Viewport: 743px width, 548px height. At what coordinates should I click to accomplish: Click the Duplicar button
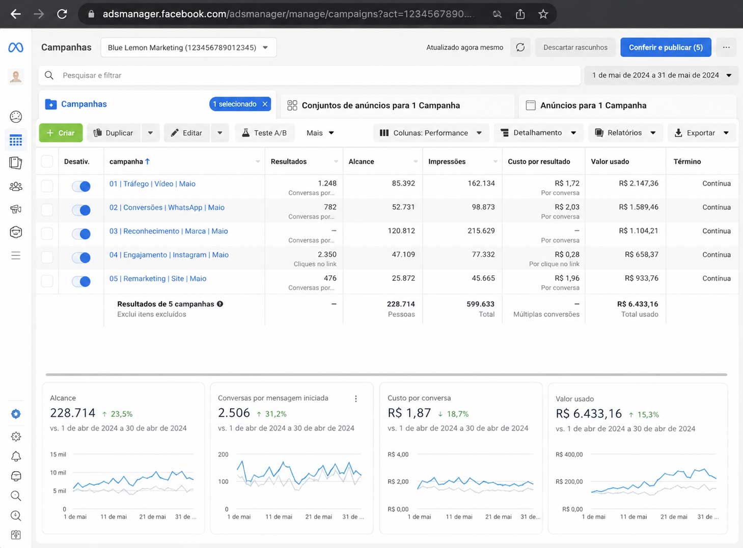(x=114, y=133)
